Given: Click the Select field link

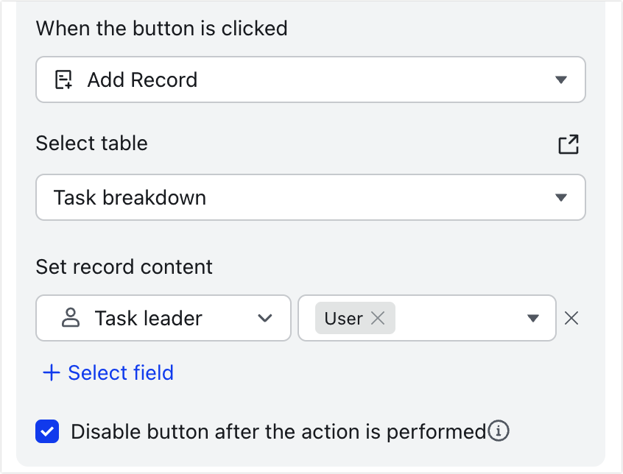Looking at the screenshot, I should pos(120,372).
